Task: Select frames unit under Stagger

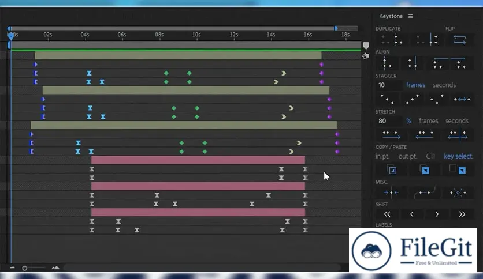Action: pos(415,85)
